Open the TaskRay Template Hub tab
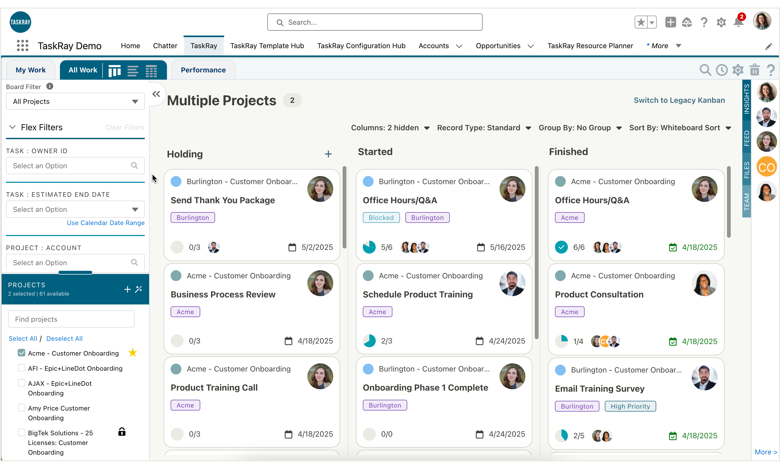 click(267, 46)
